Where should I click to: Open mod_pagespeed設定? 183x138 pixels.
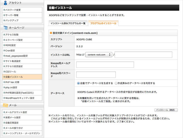click(22, 56)
